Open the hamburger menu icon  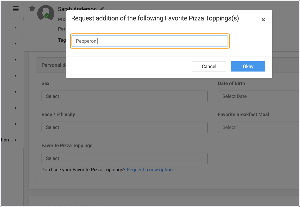16,9
